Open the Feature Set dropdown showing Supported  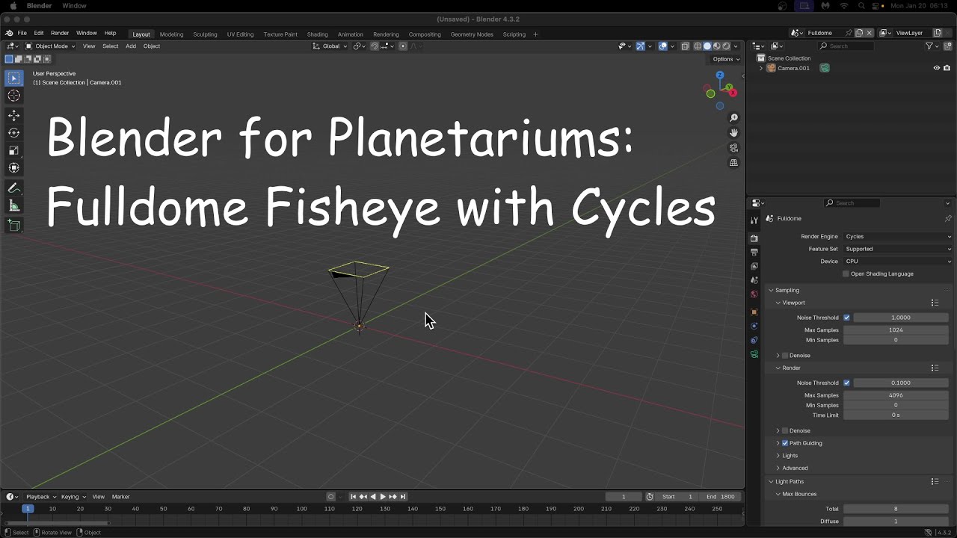pos(898,249)
